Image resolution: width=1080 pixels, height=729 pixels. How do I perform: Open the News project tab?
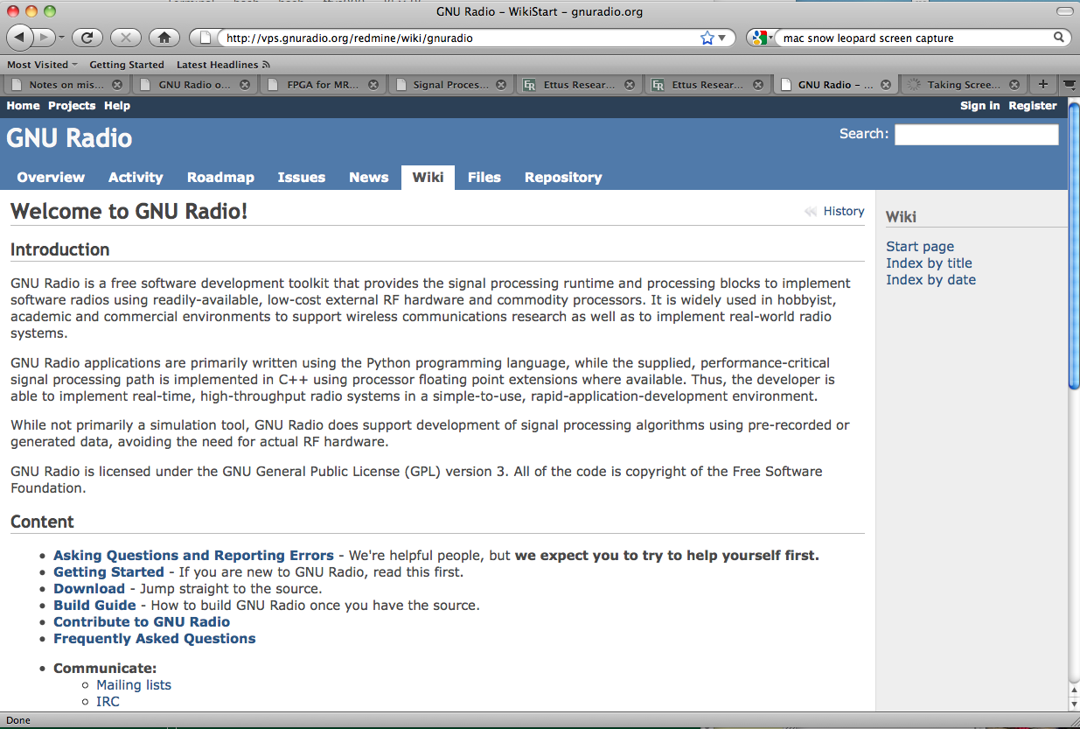tap(369, 178)
